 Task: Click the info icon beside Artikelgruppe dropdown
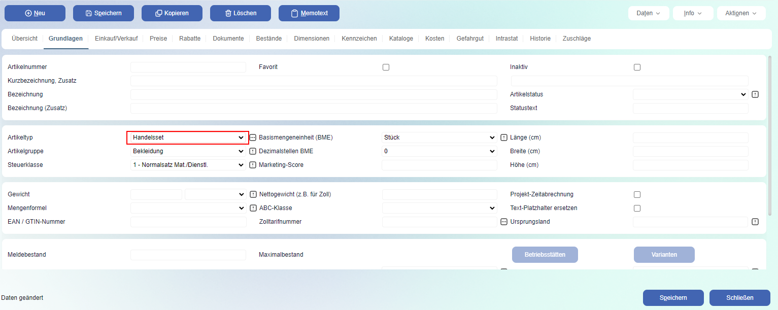pyautogui.click(x=253, y=151)
